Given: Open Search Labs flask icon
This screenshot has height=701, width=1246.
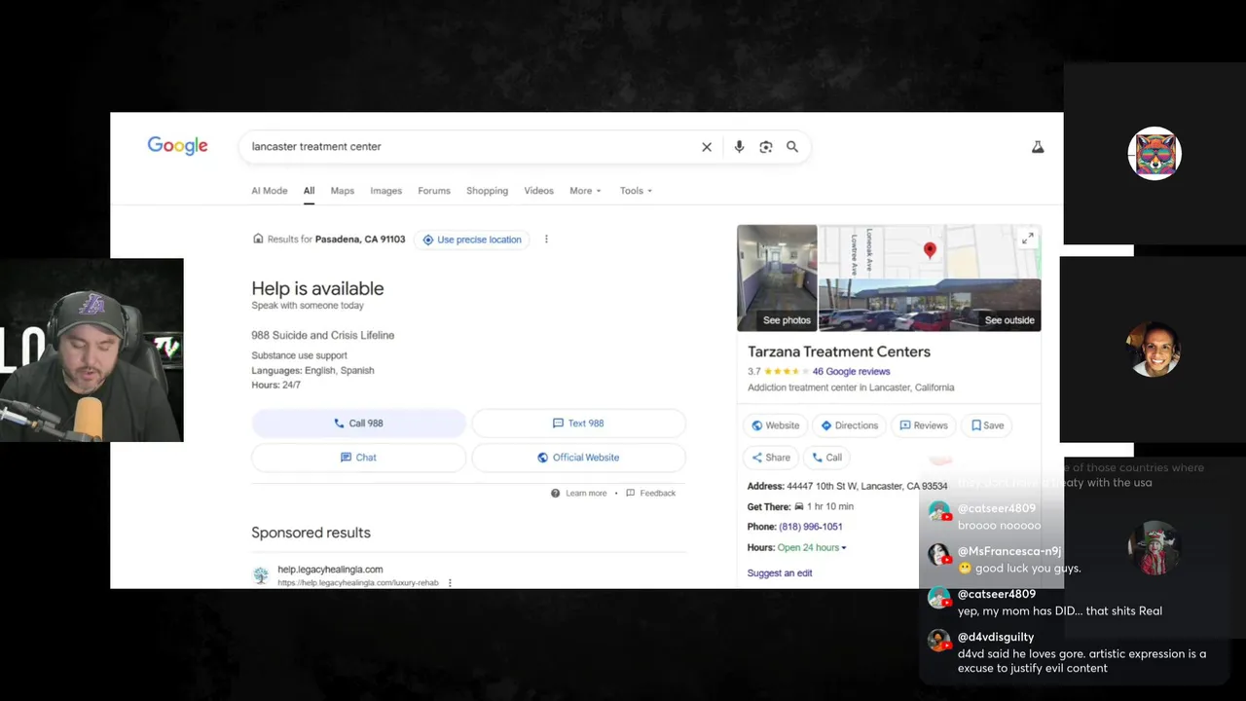Looking at the screenshot, I should 1038,147.
